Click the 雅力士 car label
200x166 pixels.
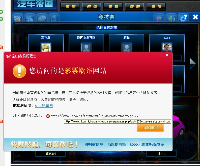point(161,153)
